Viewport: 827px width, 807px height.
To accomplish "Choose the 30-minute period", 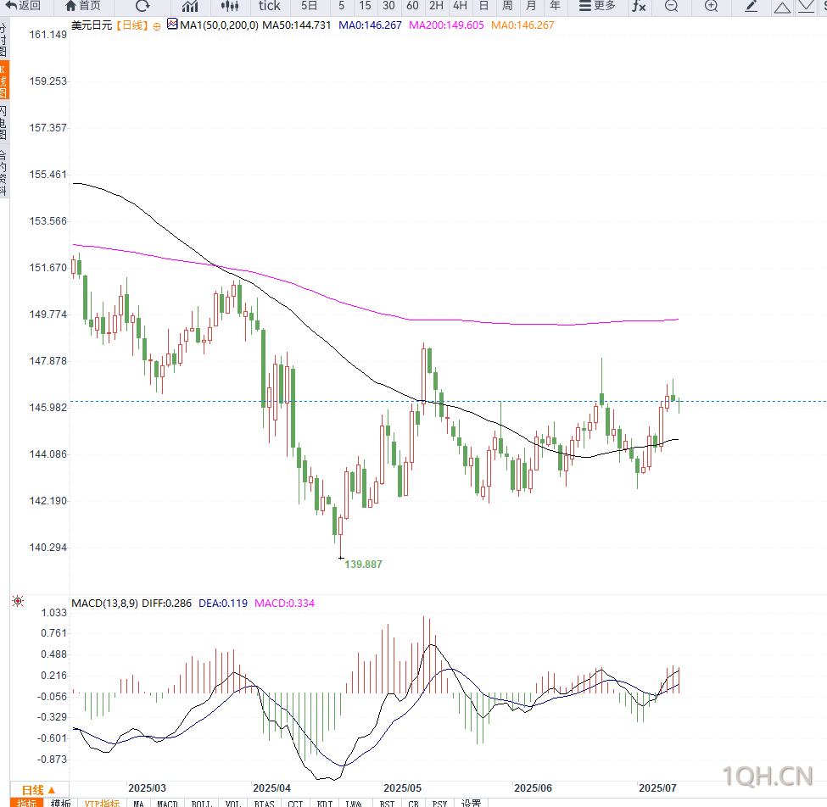I will [388, 6].
